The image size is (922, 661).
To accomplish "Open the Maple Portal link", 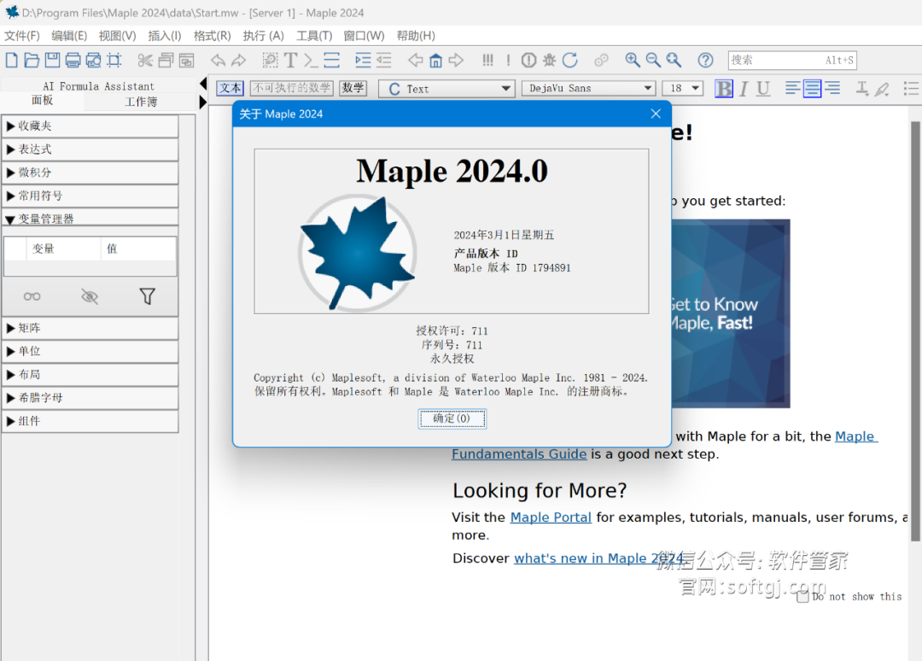I will click(551, 518).
